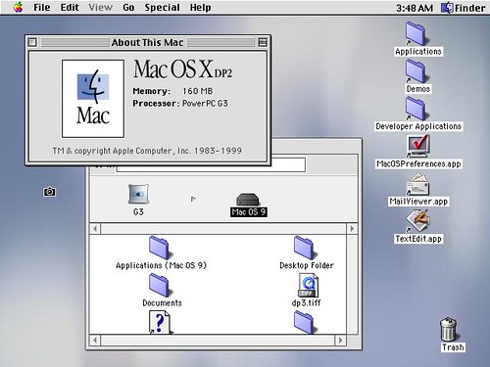This screenshot has width=490, height=367.
Task: Open the Demos folder icon
Action: click(416, 71)
